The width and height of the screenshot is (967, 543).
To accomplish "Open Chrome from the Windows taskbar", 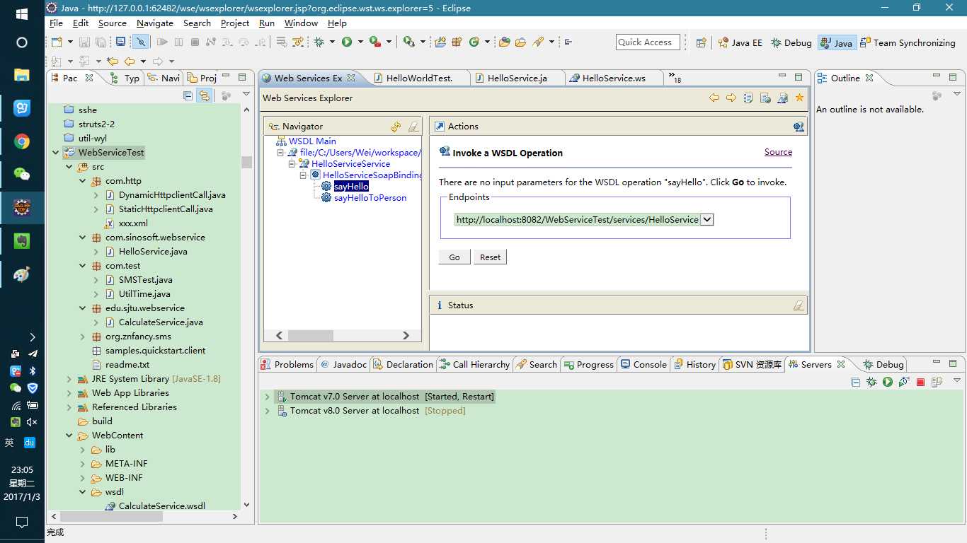I will click(22, 142).
